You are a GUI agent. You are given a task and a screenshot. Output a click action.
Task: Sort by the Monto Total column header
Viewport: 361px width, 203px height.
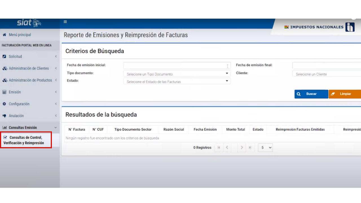[235, 129]
